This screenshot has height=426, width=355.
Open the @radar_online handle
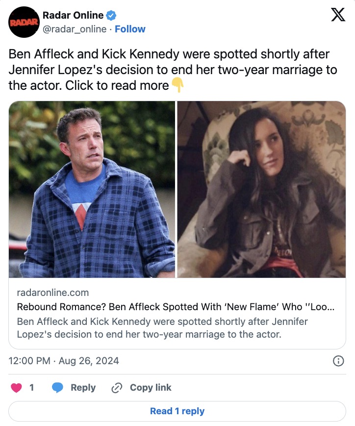tap(75, 29)
